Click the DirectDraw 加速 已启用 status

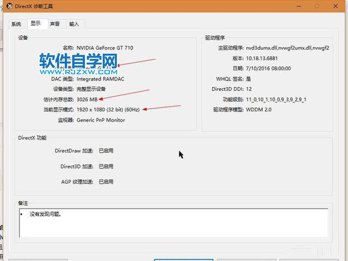tap(106, 151)
